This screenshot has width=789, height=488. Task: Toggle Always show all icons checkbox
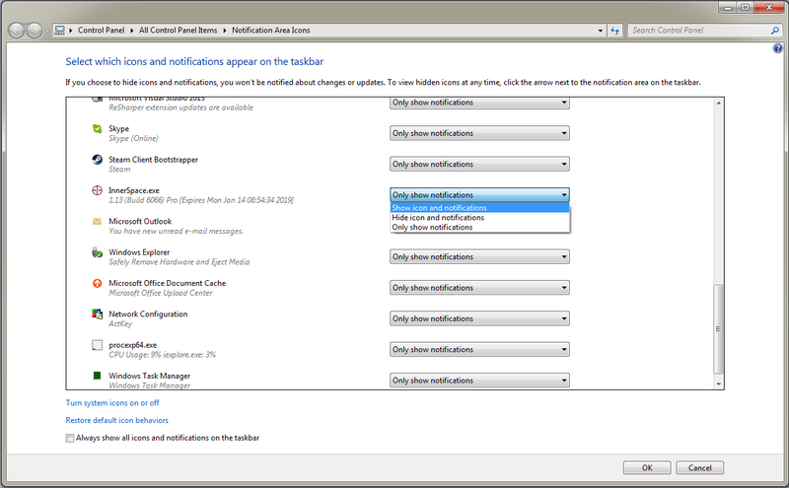click(x=69, y=438)
